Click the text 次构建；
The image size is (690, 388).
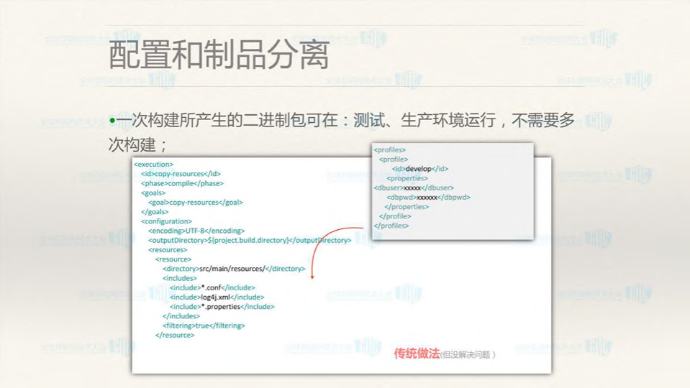tap(137, 144)
